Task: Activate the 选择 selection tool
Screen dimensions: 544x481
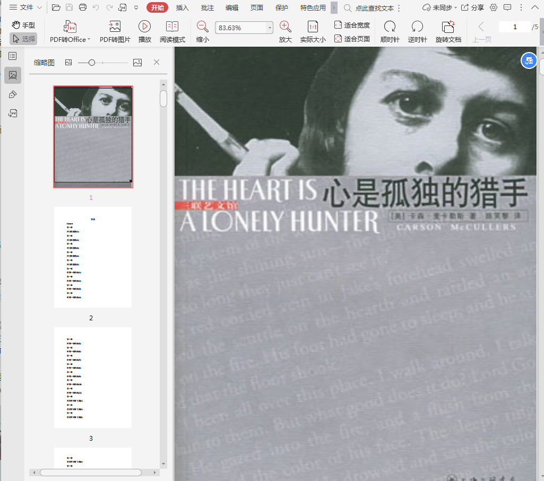Action: [24, 39]
